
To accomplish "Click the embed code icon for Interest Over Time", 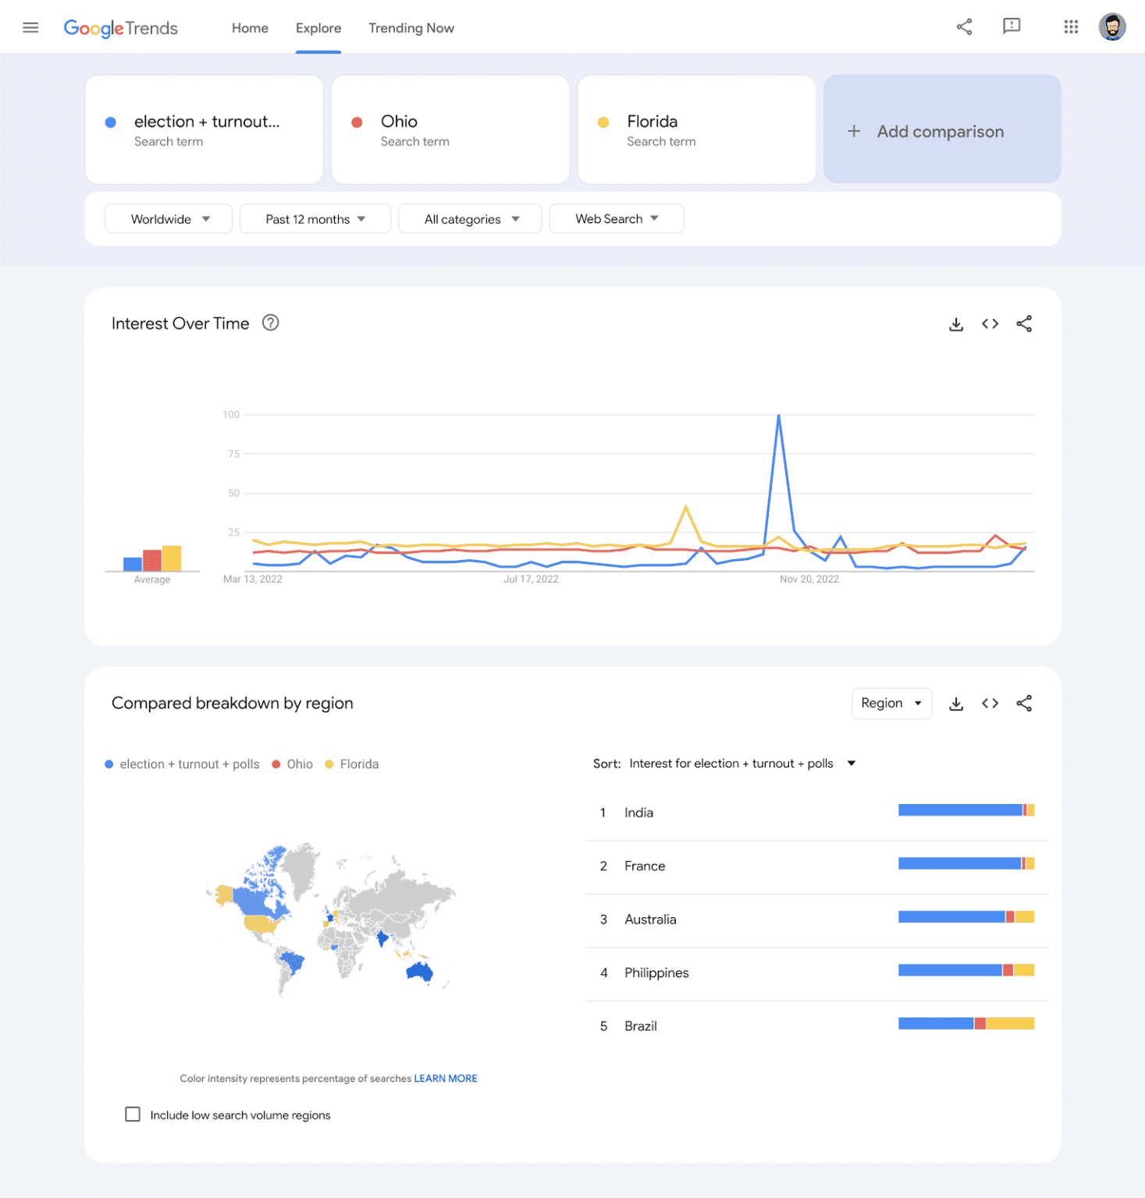I will pos(990,323).
